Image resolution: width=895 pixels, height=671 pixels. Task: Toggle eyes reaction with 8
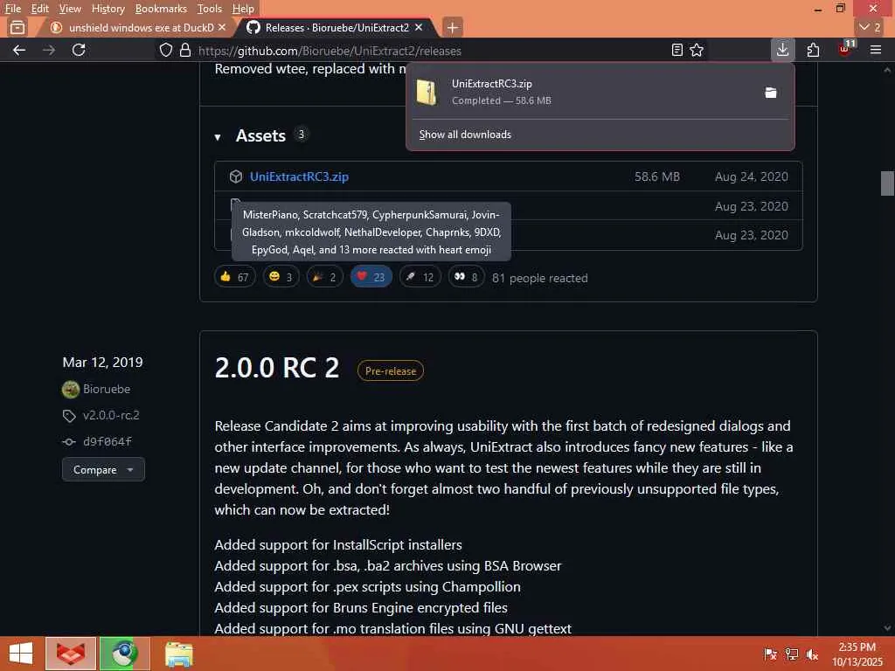click(466, 277)
